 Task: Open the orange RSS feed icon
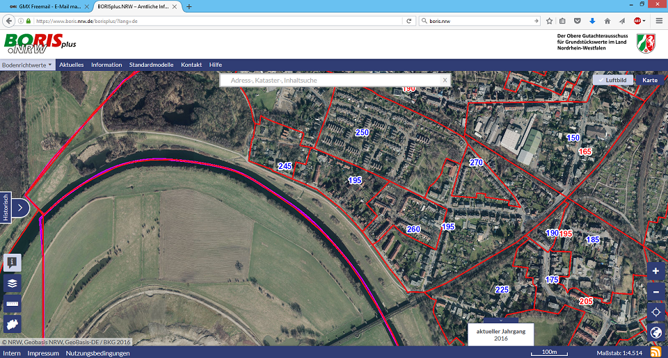(655, 352)
